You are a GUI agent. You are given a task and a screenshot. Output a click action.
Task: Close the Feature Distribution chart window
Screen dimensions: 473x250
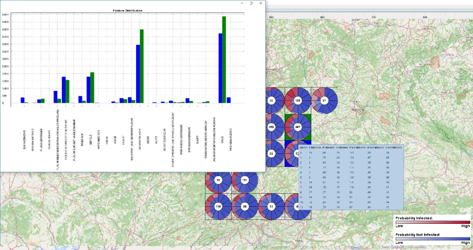coord(261,3)
